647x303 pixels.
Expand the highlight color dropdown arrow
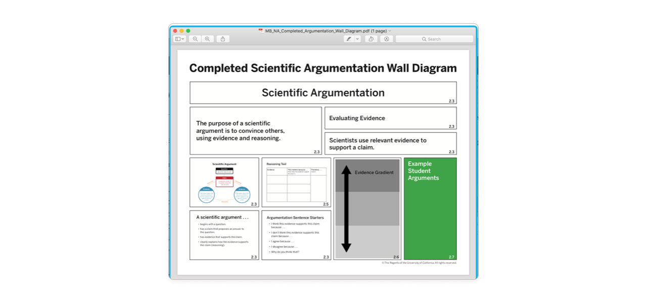click(x=357, y=39)
